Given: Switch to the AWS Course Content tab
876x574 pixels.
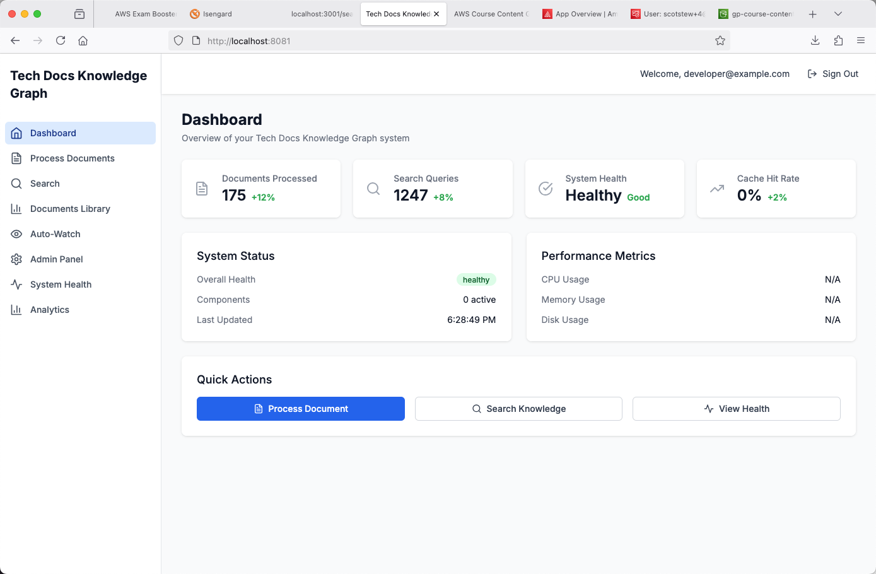Looking at the screenshot, I should [490, 14].
